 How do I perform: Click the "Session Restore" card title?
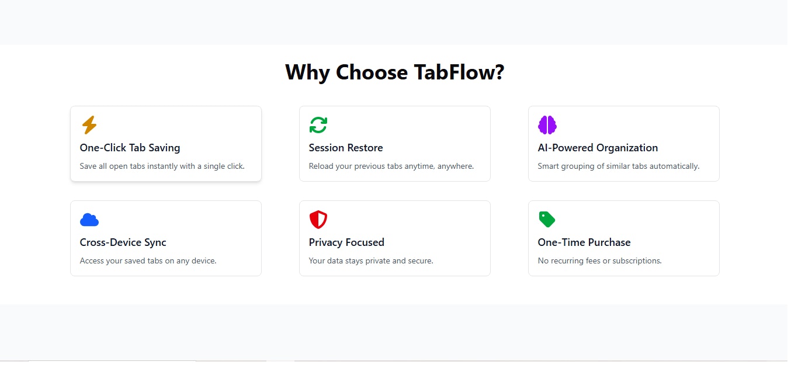tap(346, 148)
